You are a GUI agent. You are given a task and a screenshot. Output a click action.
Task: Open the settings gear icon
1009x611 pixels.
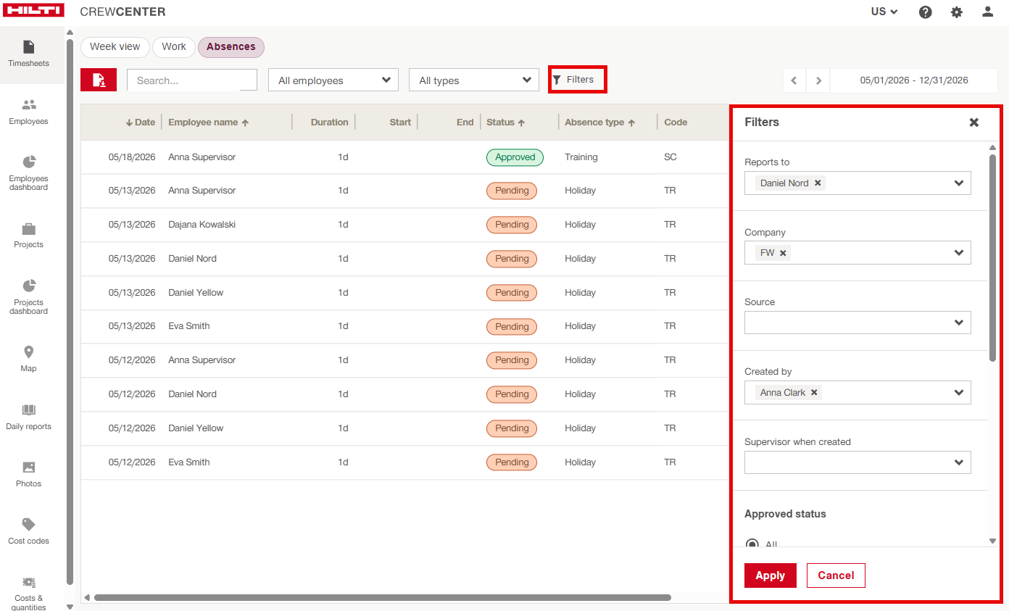point(957,12)
